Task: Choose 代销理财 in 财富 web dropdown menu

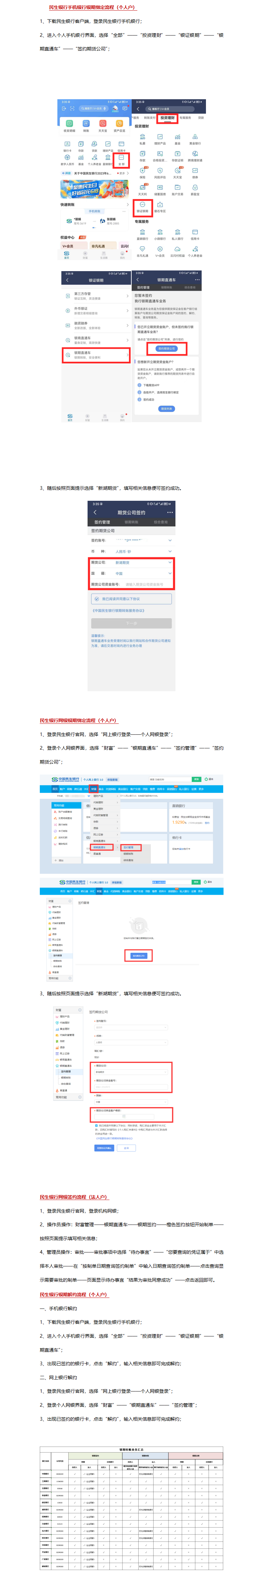Action: [x=98, y=802]
